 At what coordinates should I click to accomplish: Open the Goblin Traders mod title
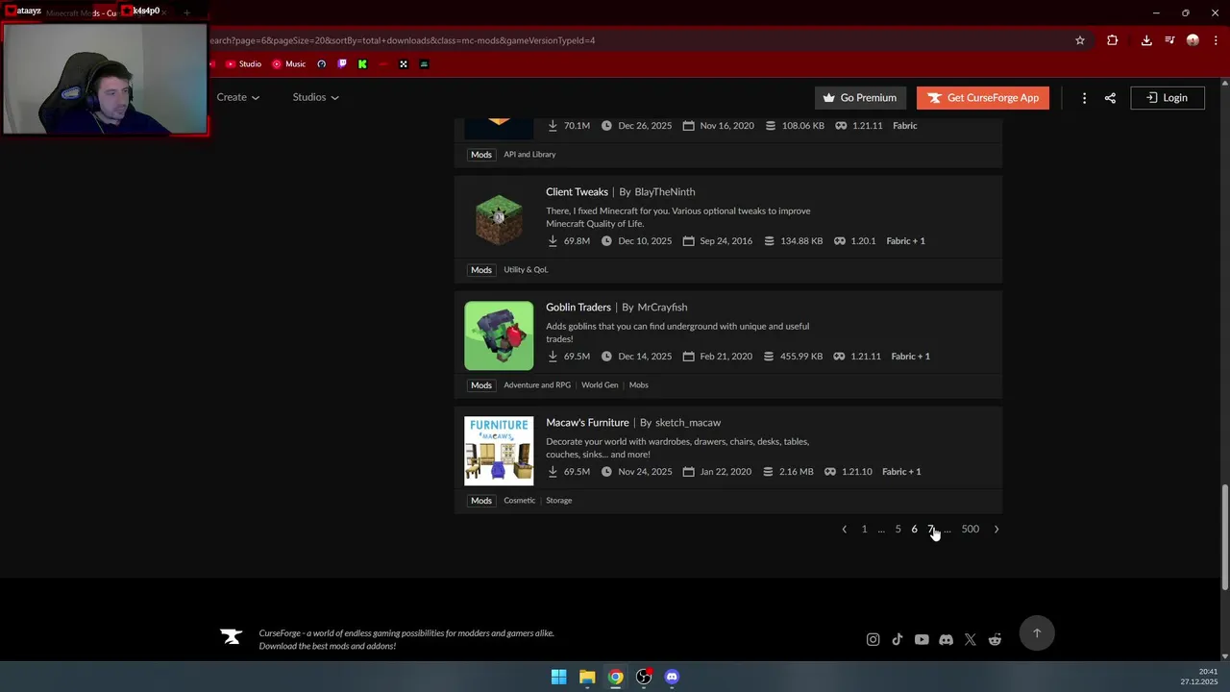pos(578,308)
